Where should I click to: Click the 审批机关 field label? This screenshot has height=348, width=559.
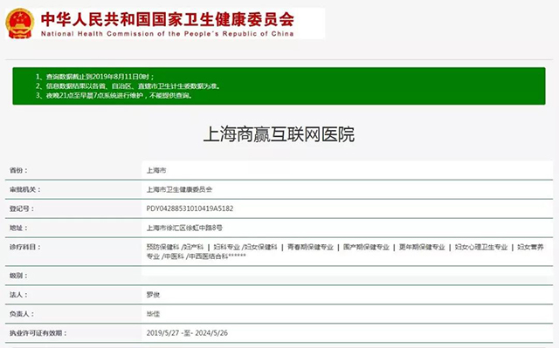point(25,189)
